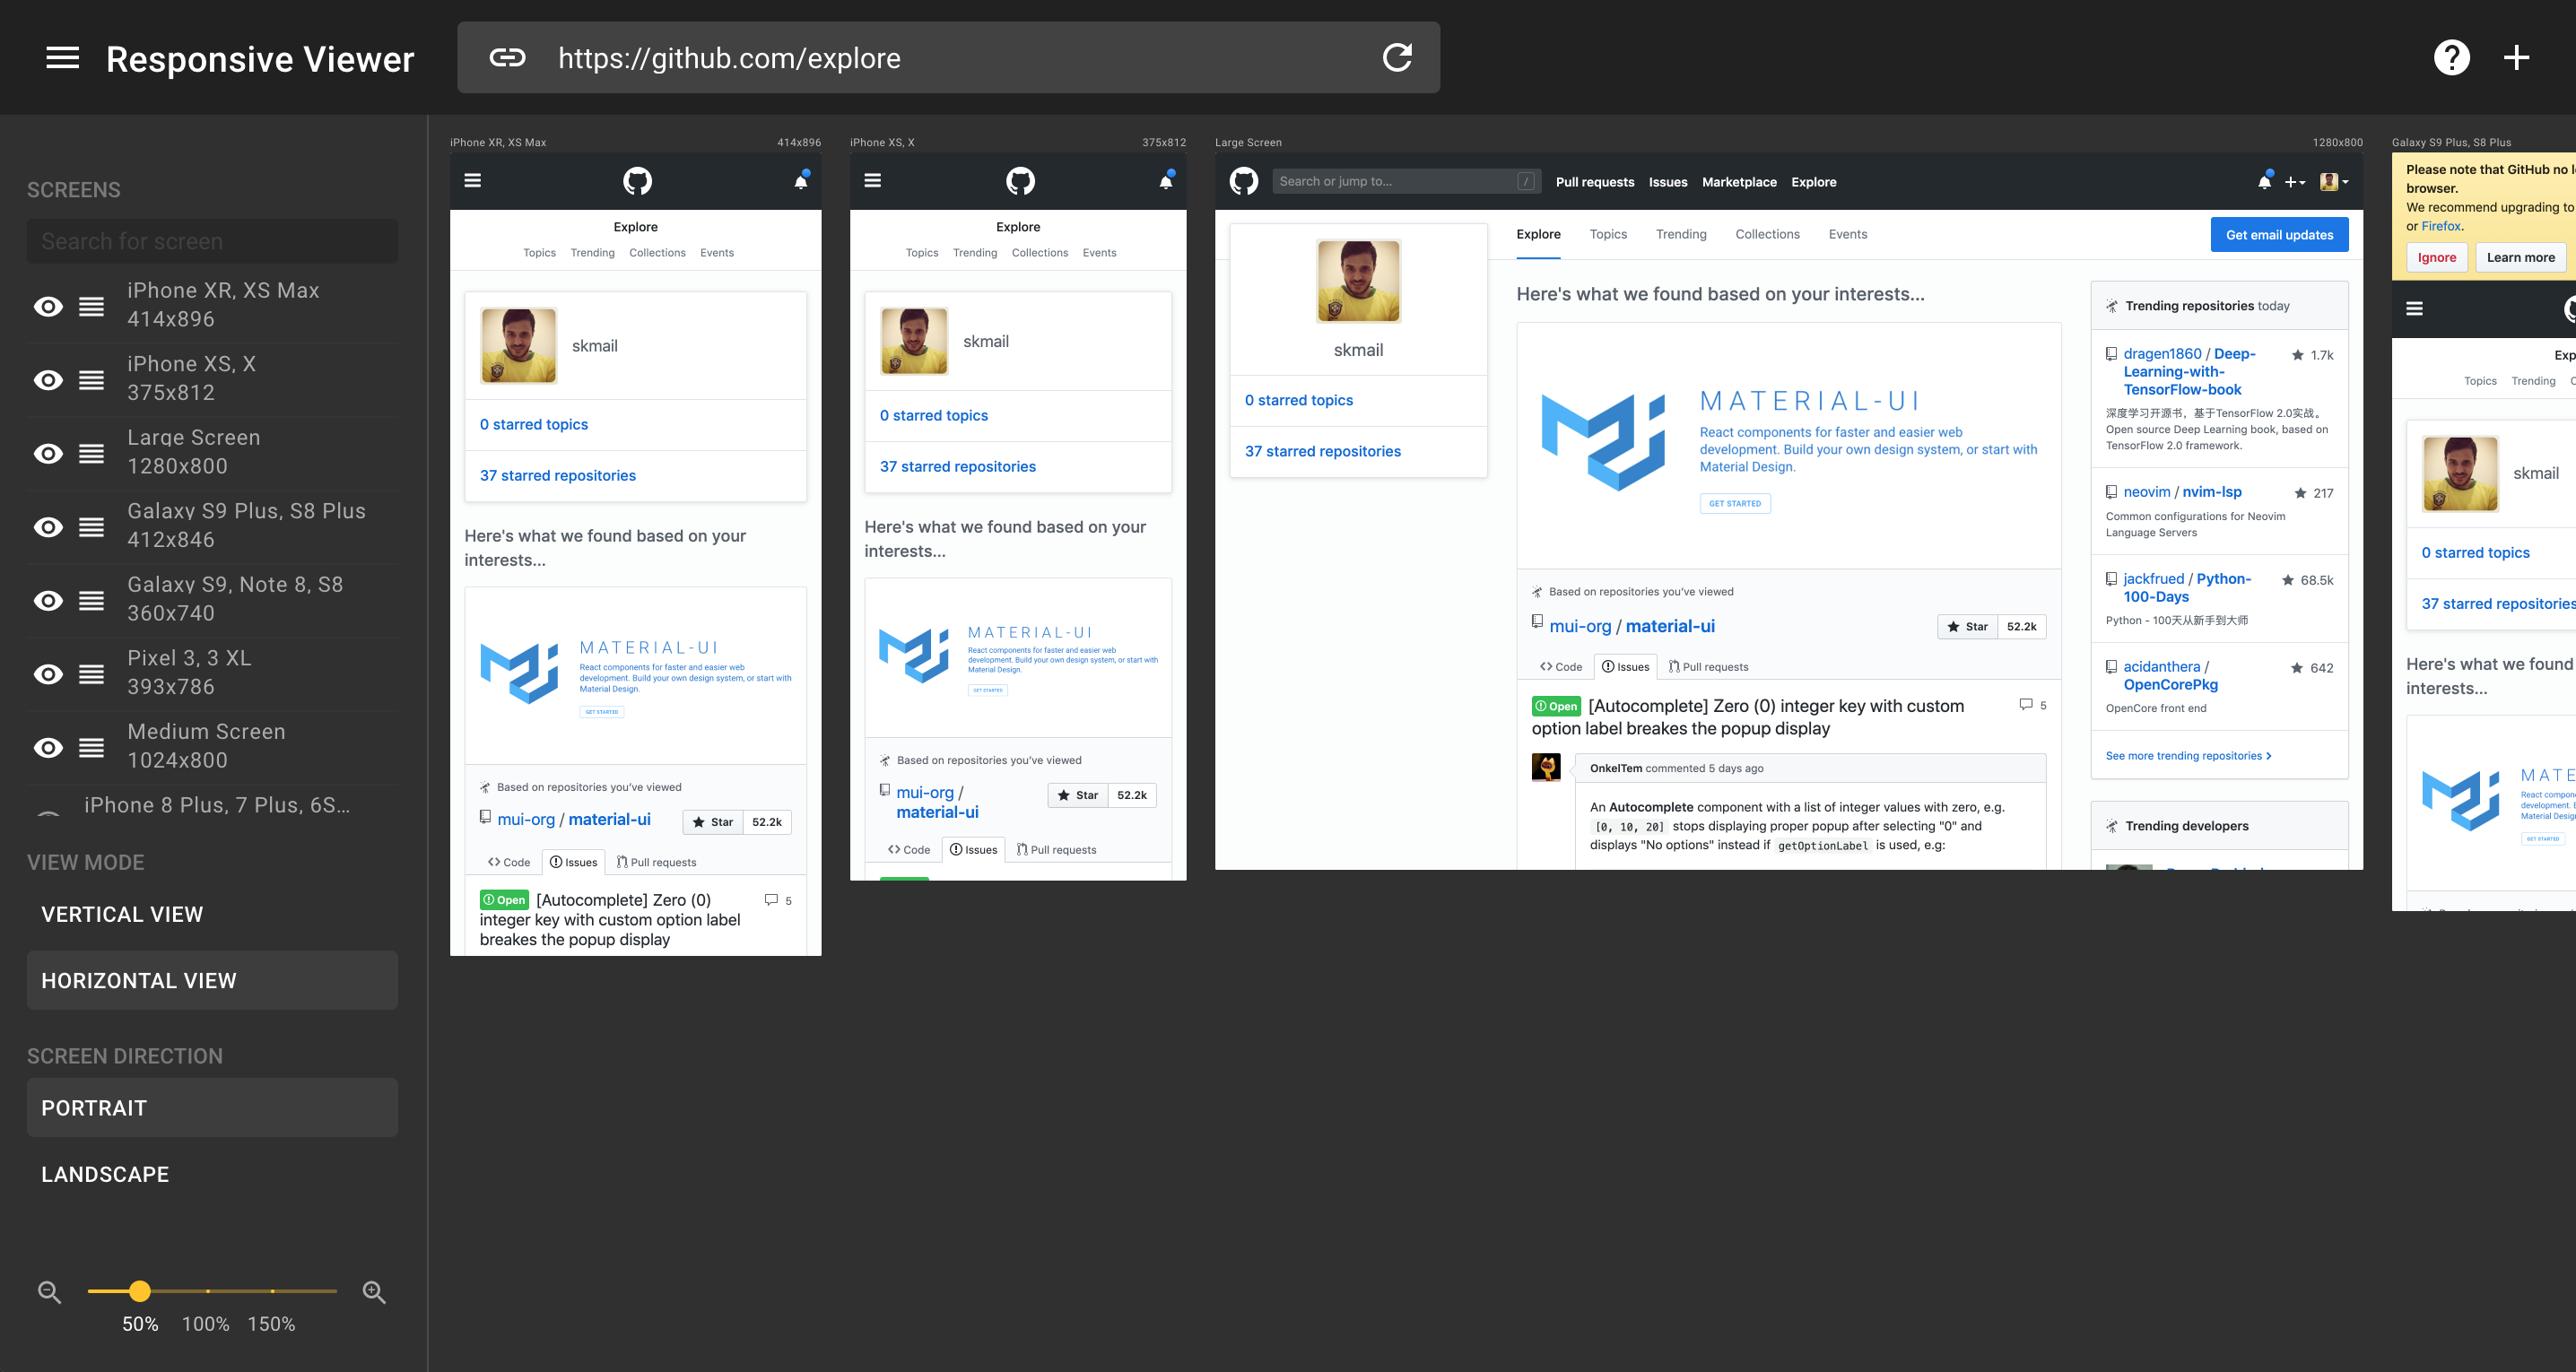The height and width of the screenshot is (1372, 2576).
Task: Select LANDSCAPE screen direction
Action: [105, 1174]
